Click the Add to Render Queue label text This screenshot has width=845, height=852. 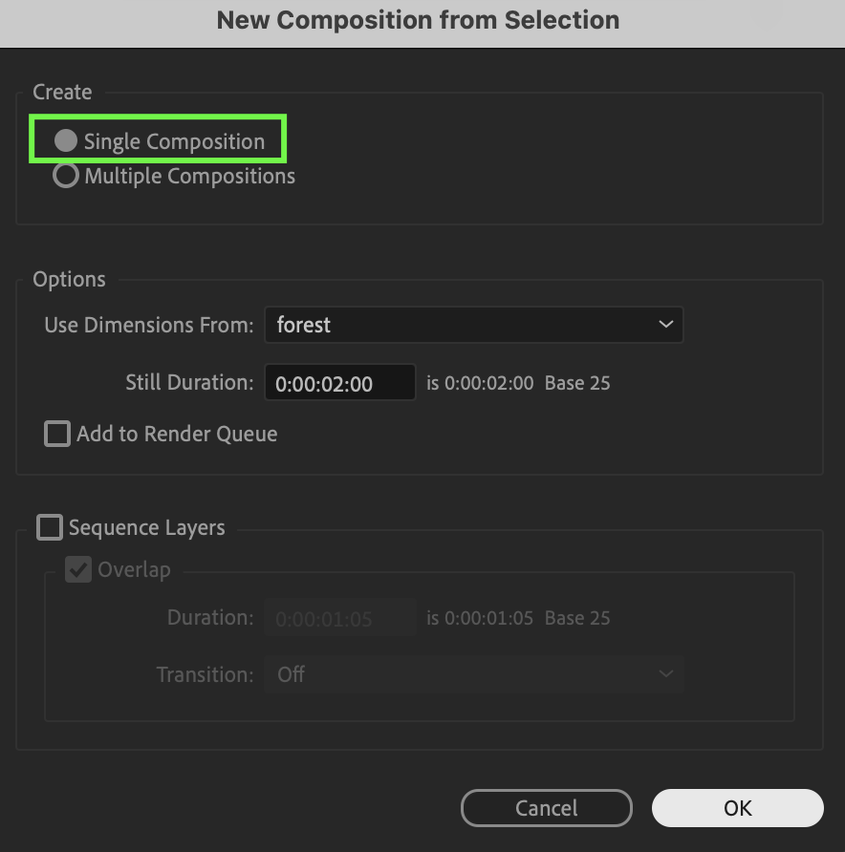177,435
